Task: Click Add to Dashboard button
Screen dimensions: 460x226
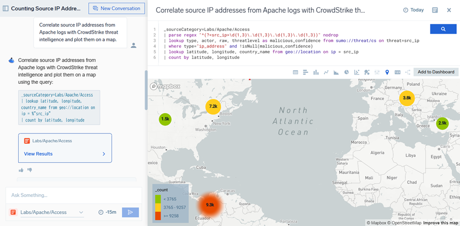Action: (x=436, y=72)
